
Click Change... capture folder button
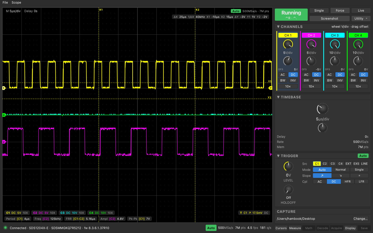coord(361,219)
